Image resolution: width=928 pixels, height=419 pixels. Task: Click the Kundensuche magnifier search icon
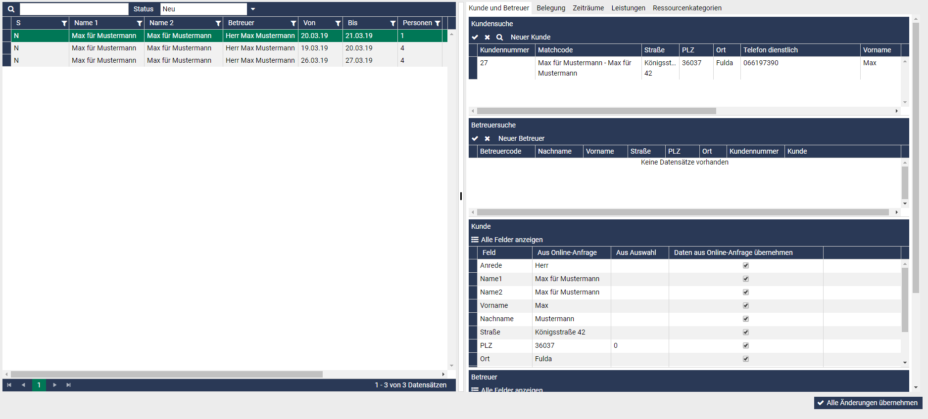tap(500, 37)
